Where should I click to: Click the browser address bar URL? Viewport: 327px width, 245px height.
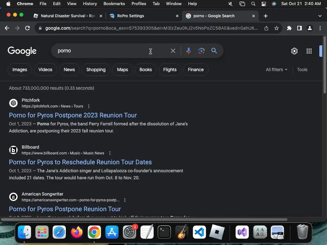pos(151,28)
